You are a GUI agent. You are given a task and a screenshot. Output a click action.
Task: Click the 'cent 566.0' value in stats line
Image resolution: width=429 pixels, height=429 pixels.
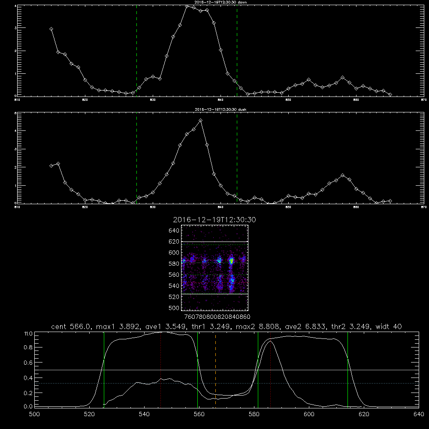coord(71,326)
